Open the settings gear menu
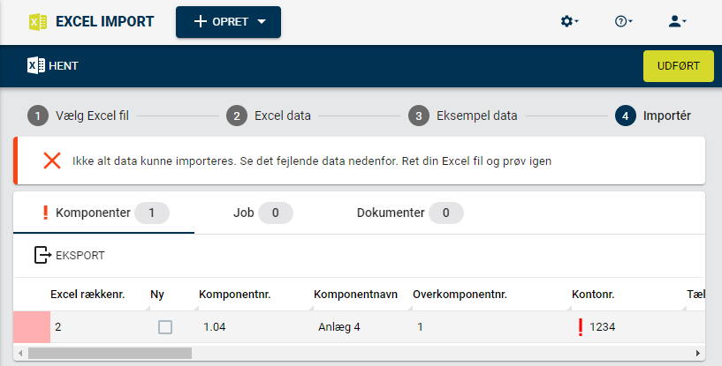 569,21
